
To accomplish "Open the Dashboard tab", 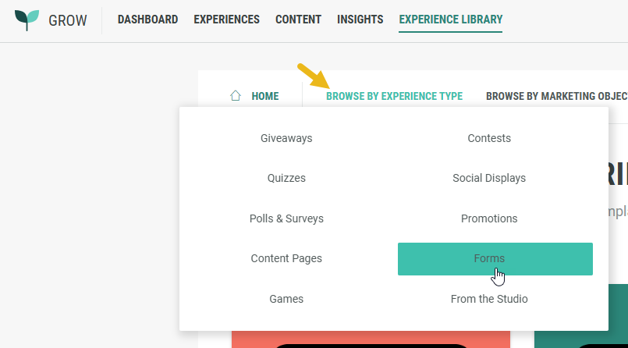I will 147,20.
